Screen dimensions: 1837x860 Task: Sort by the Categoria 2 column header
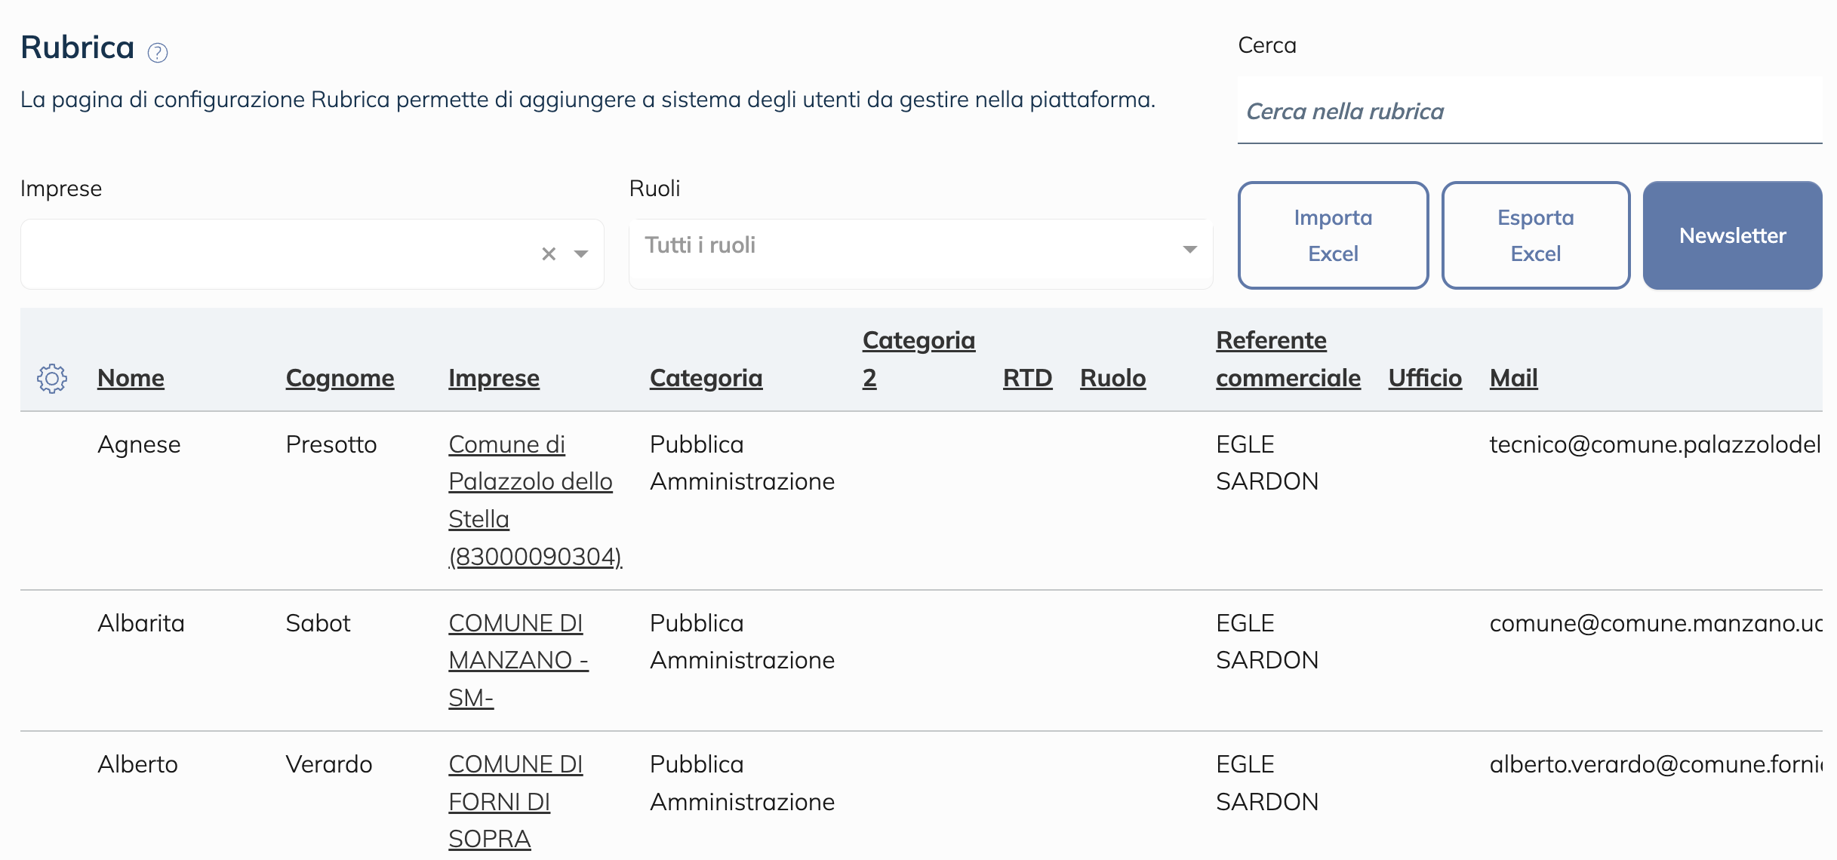[918, 359]
